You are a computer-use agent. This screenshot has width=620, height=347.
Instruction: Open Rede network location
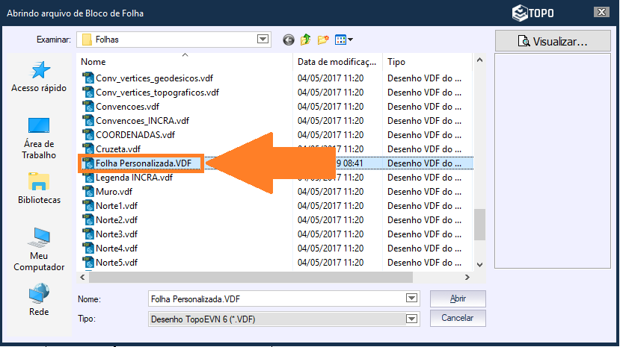click(x=39, y=300)
